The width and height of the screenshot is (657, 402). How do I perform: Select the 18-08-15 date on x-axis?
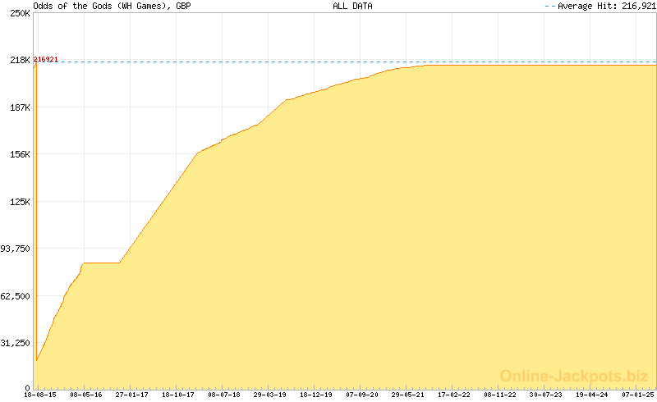coord(40,395)
